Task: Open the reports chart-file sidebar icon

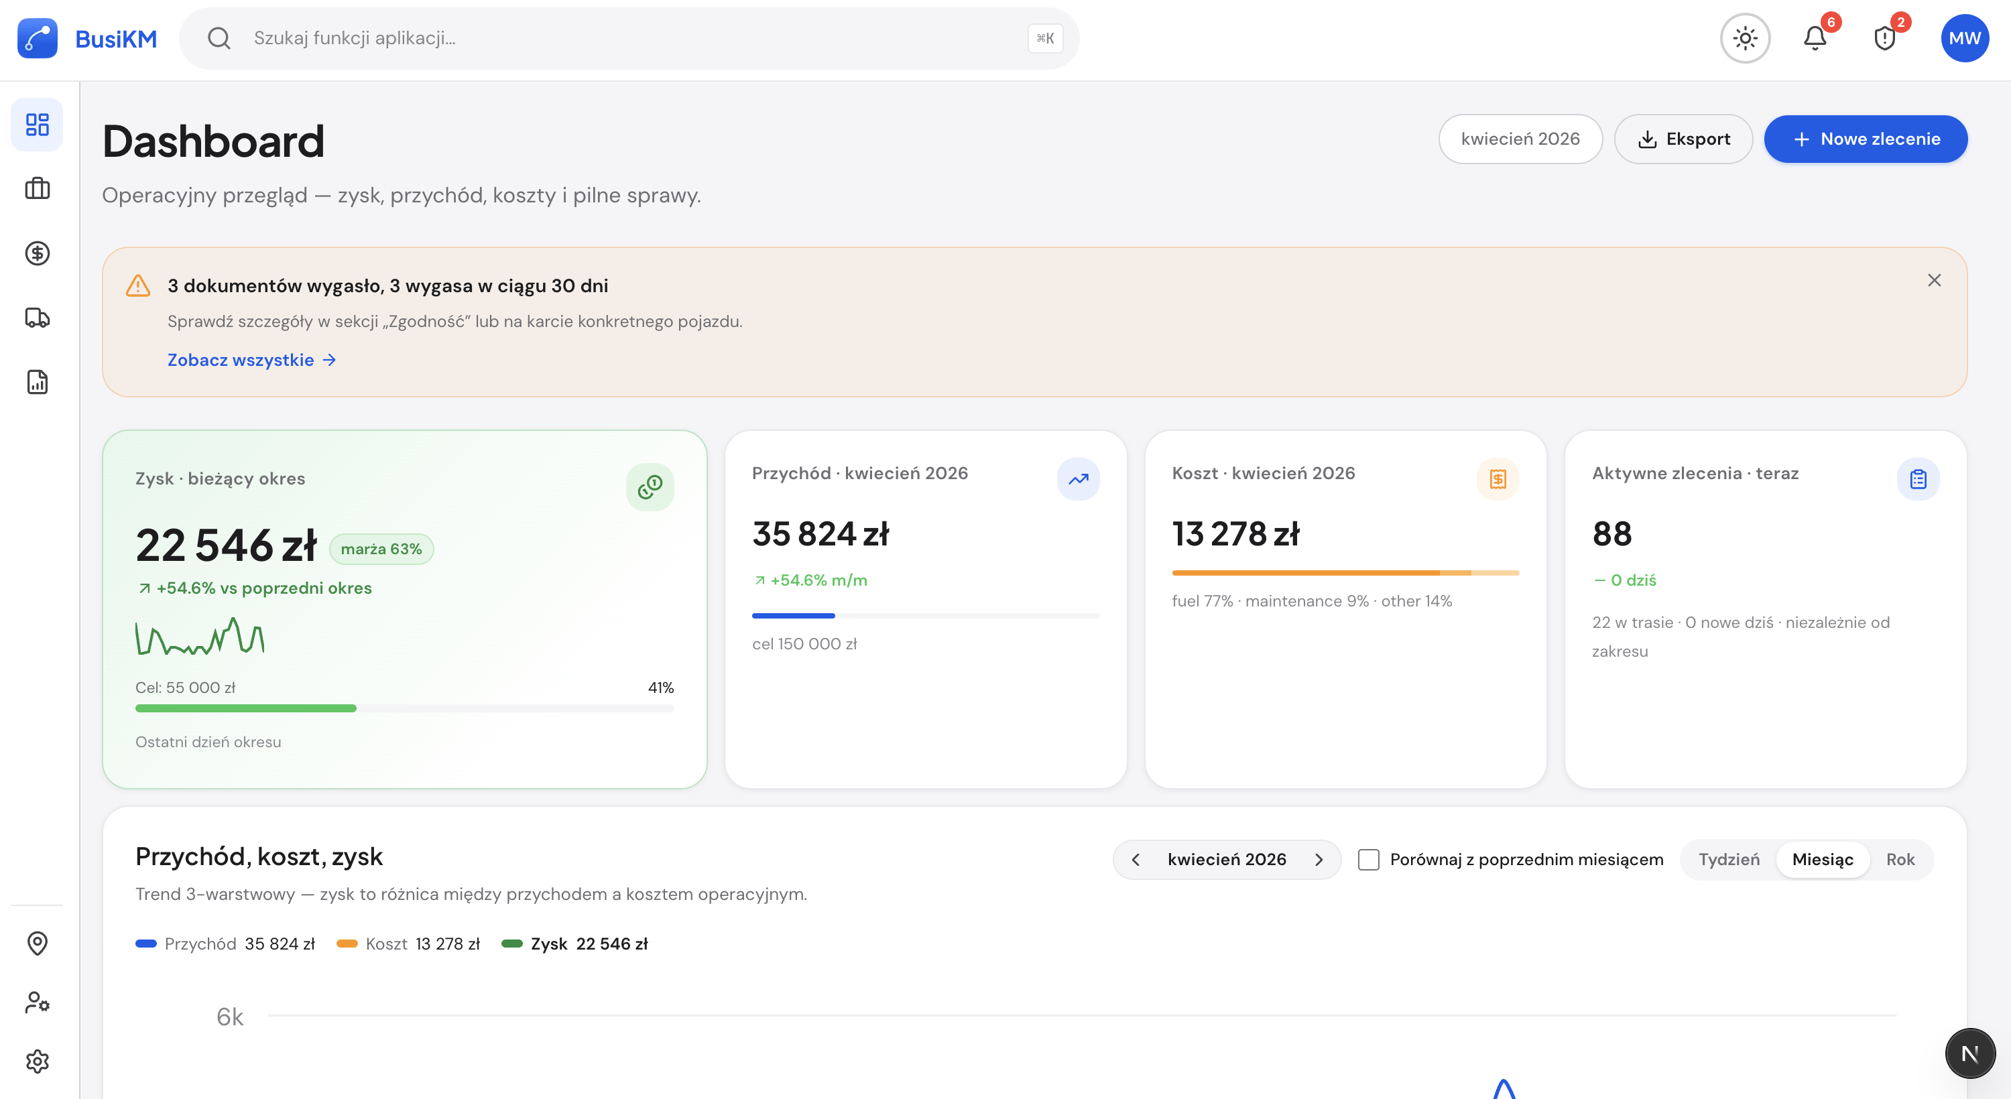Action: point(38,382)
